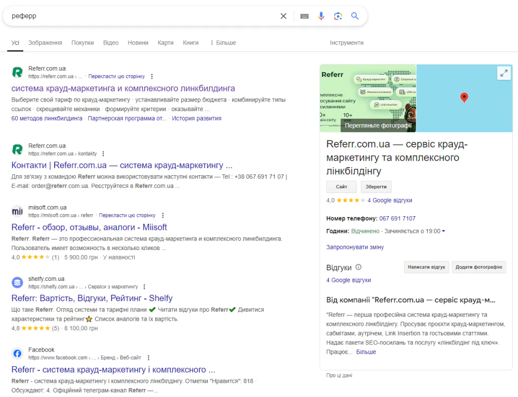Click the knowledge panel title 'Referr.com.ua — сервіс крауд-маркетингу'

397,158
